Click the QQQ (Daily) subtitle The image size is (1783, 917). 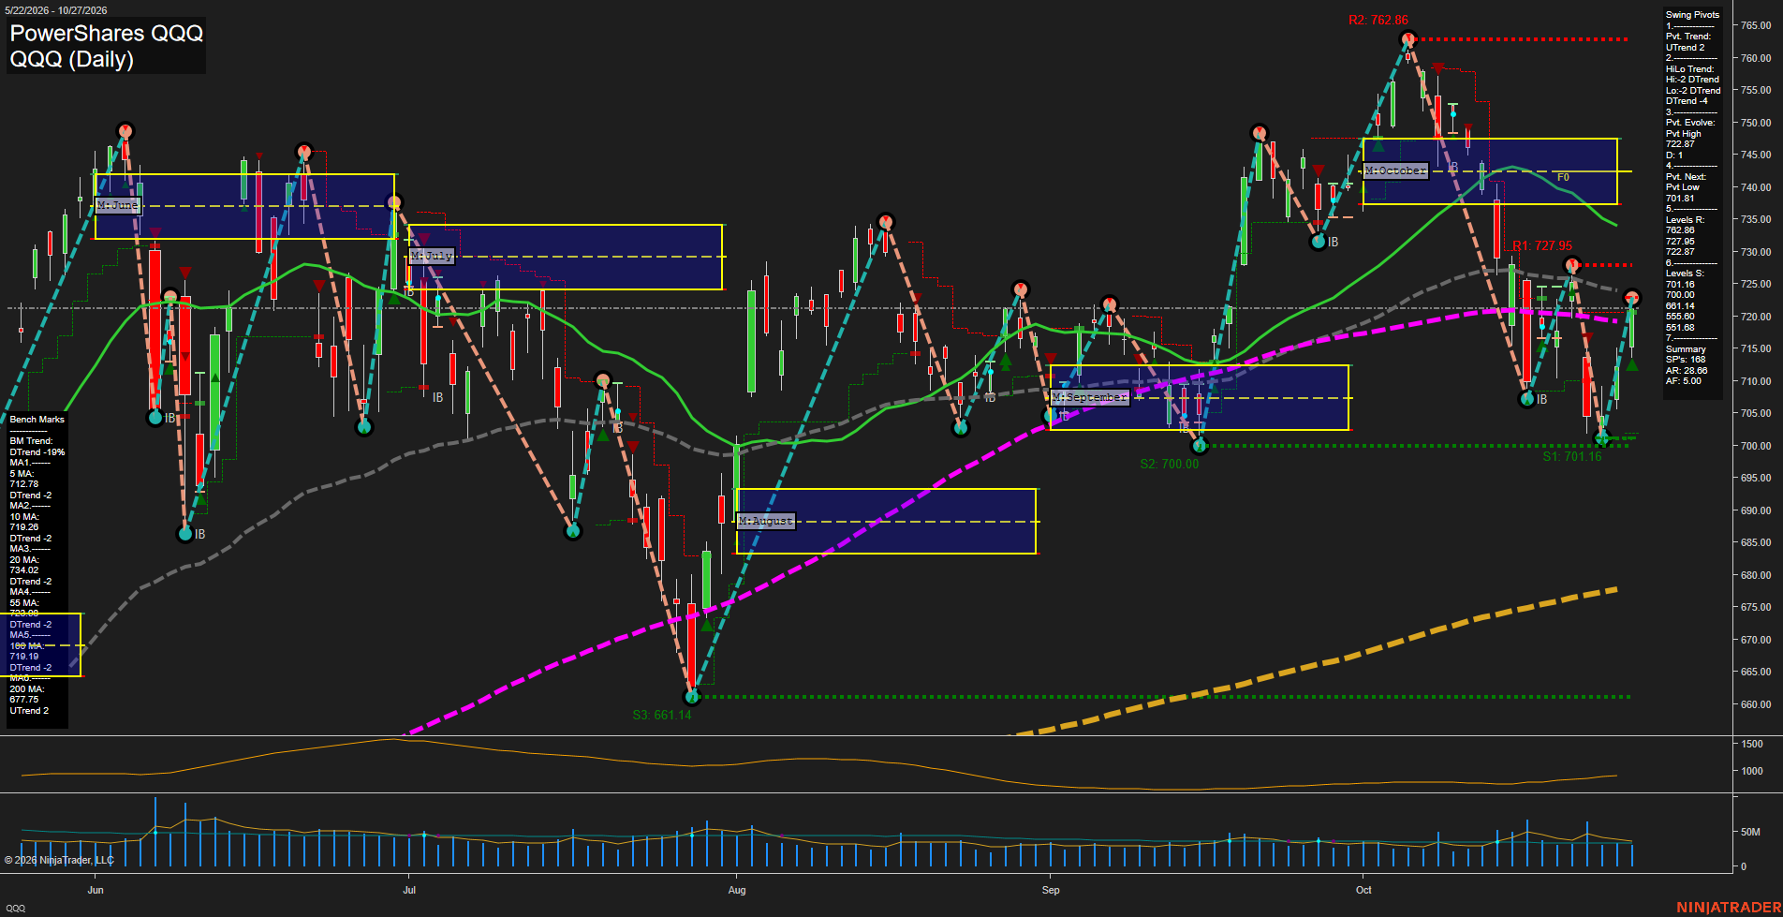pos(72,59)
